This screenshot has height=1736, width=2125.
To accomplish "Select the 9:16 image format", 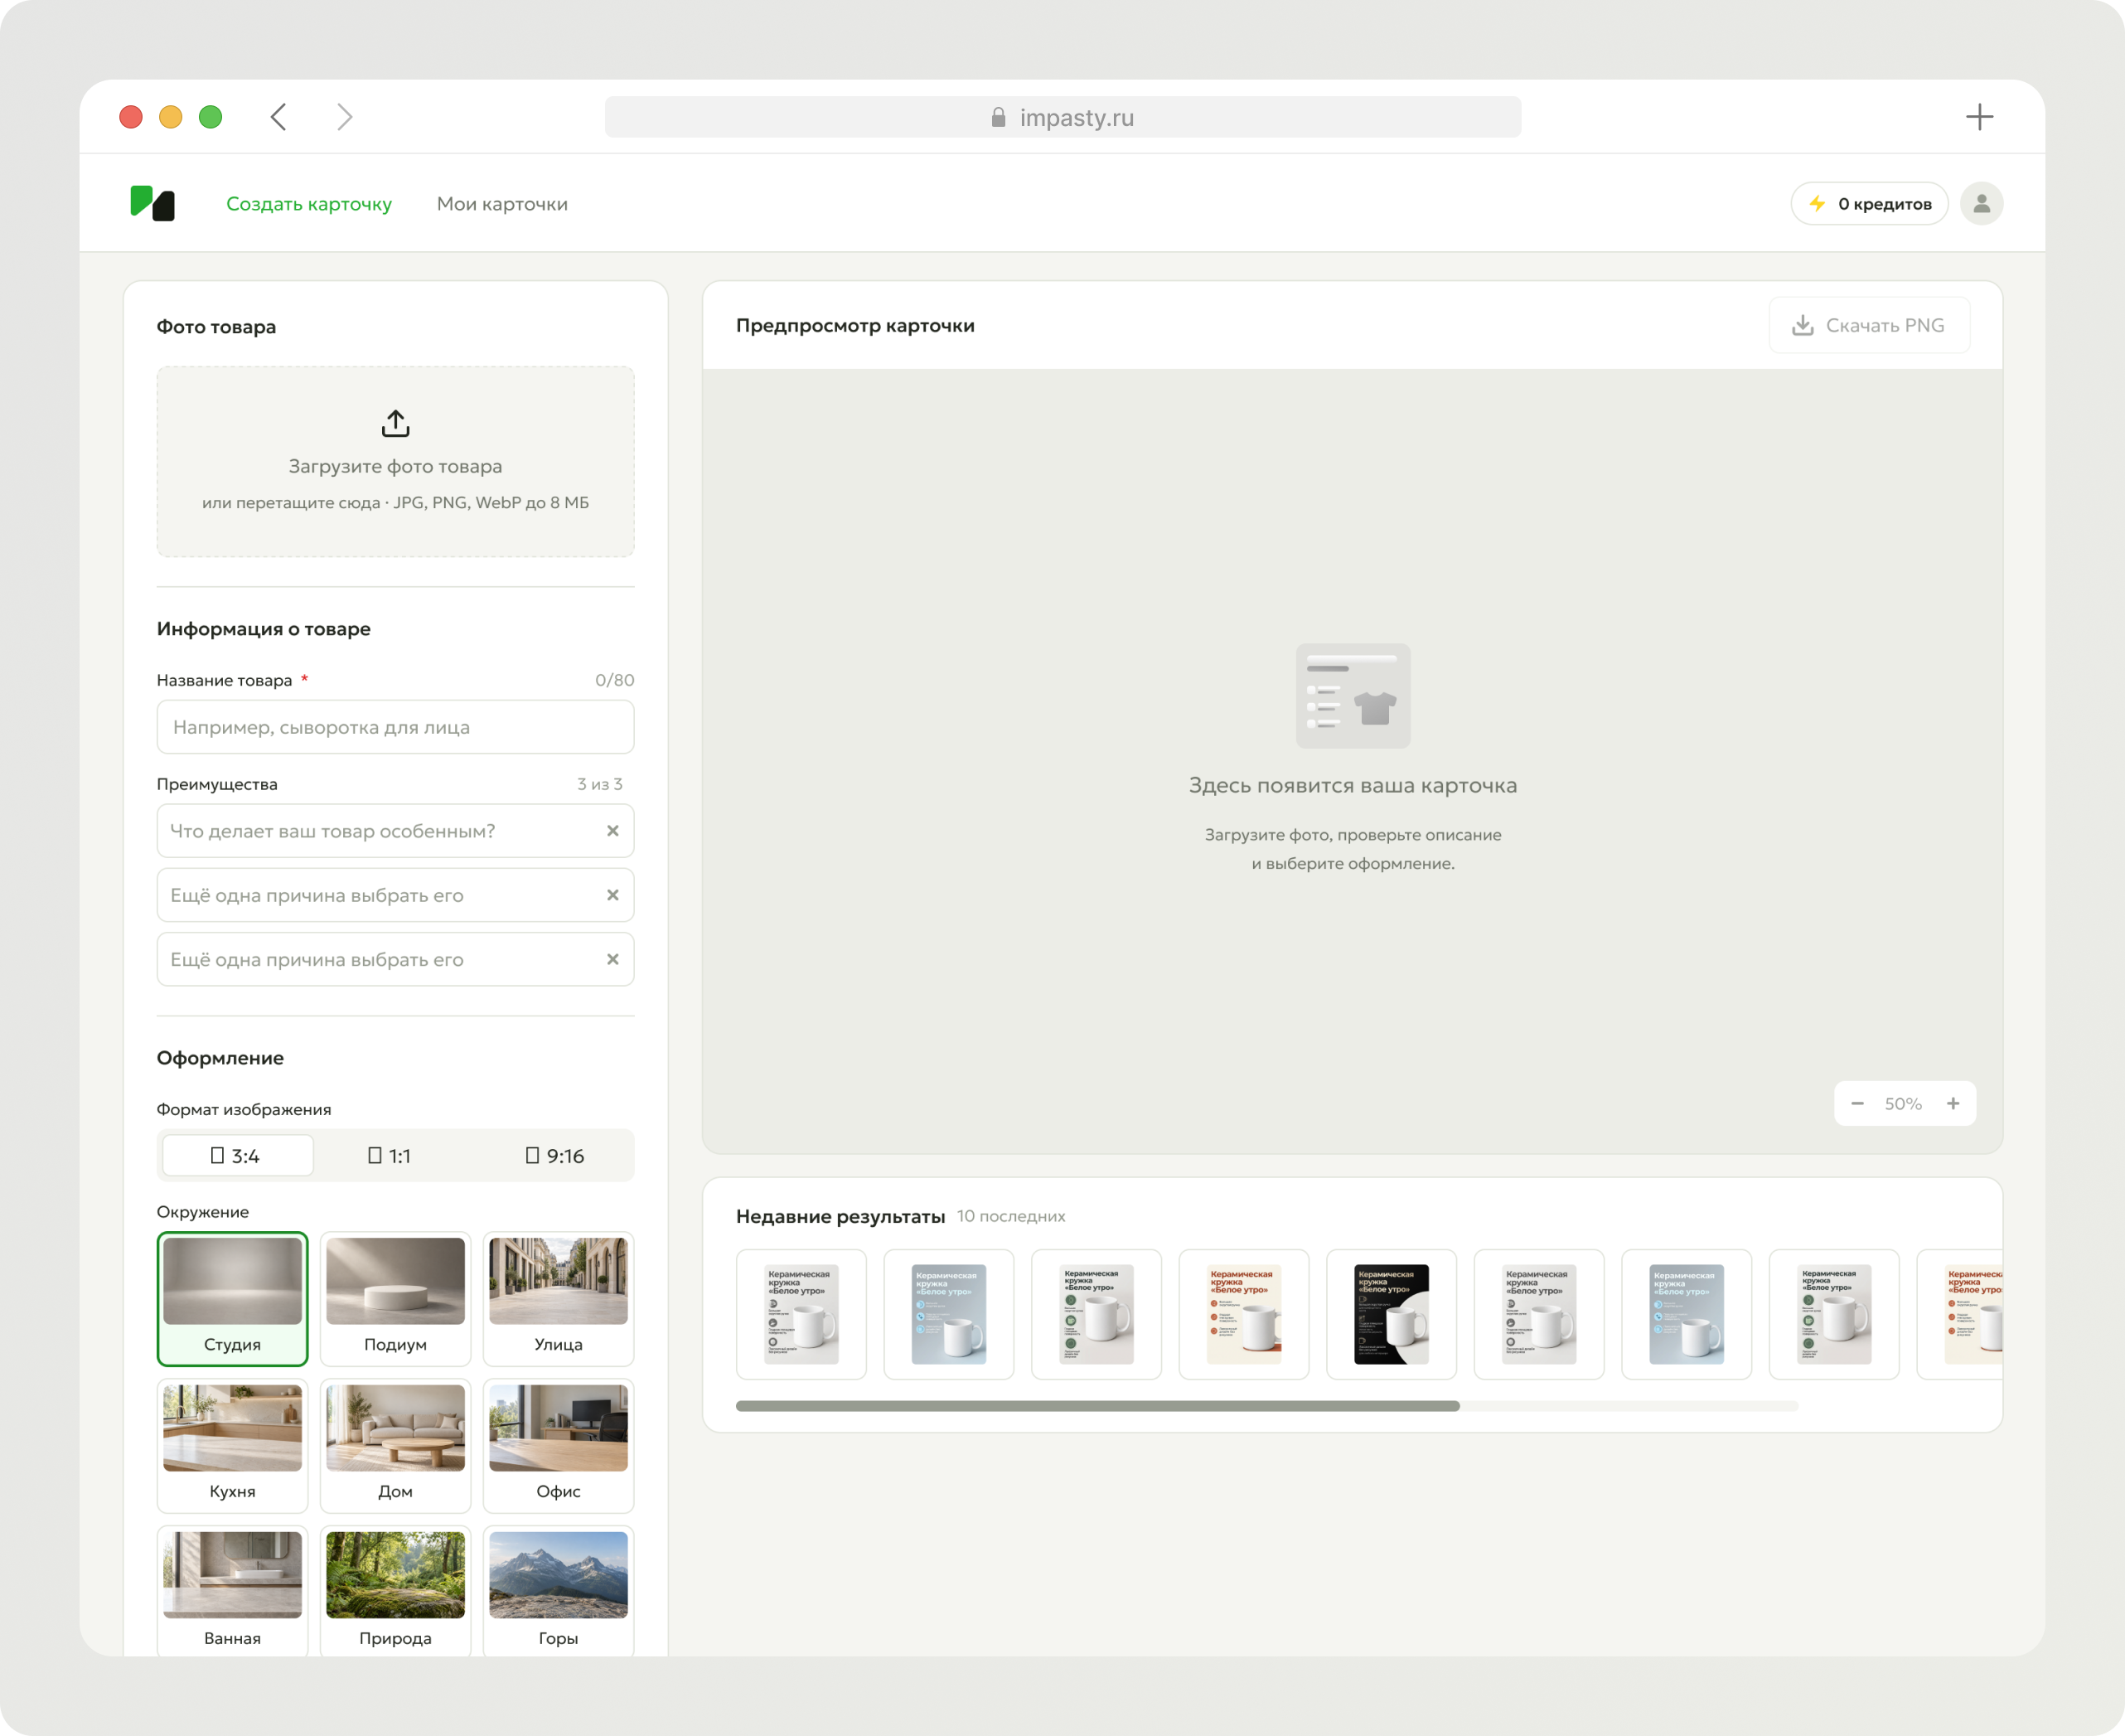I will click(554, 1156).
